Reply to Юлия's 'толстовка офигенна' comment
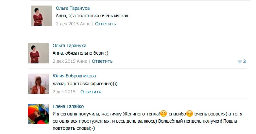 point(91,92)
